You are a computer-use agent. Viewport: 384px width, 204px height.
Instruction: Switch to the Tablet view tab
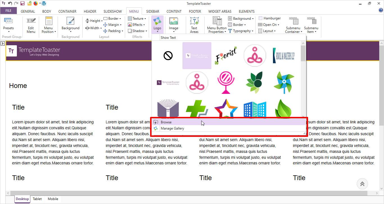(37, 199)
